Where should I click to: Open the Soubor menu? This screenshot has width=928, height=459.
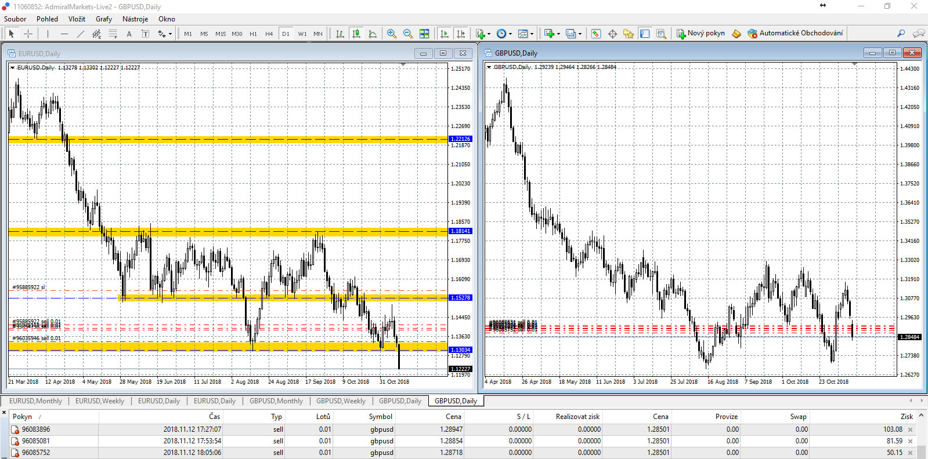[15, 19]
